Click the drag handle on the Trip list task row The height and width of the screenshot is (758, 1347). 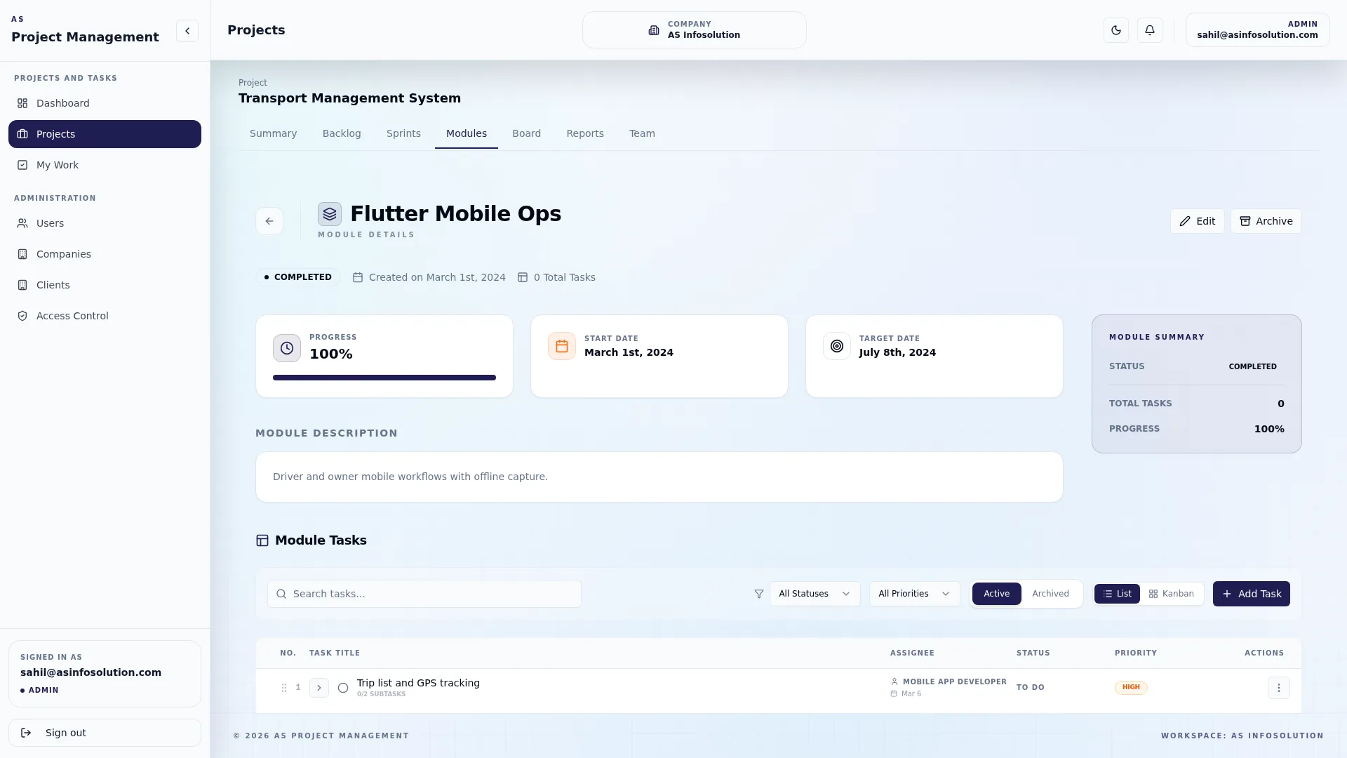click(x=284, y=688)
